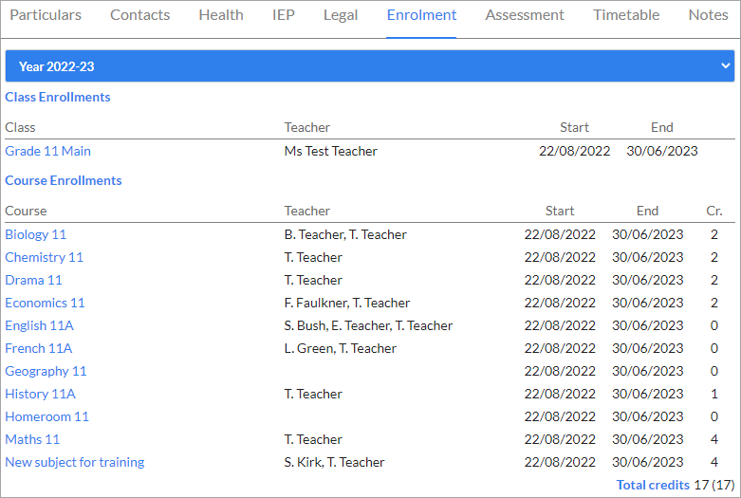Go to the IEP tab
The height and width of the screenshot is (498, 741).
283,15
